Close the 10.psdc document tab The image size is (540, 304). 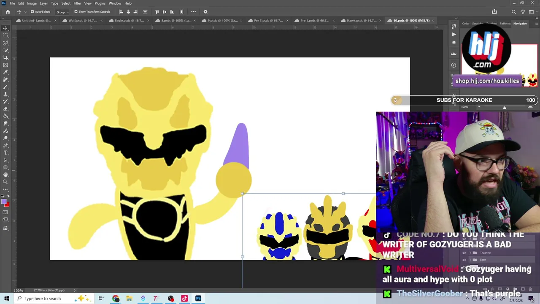[434, 20]
